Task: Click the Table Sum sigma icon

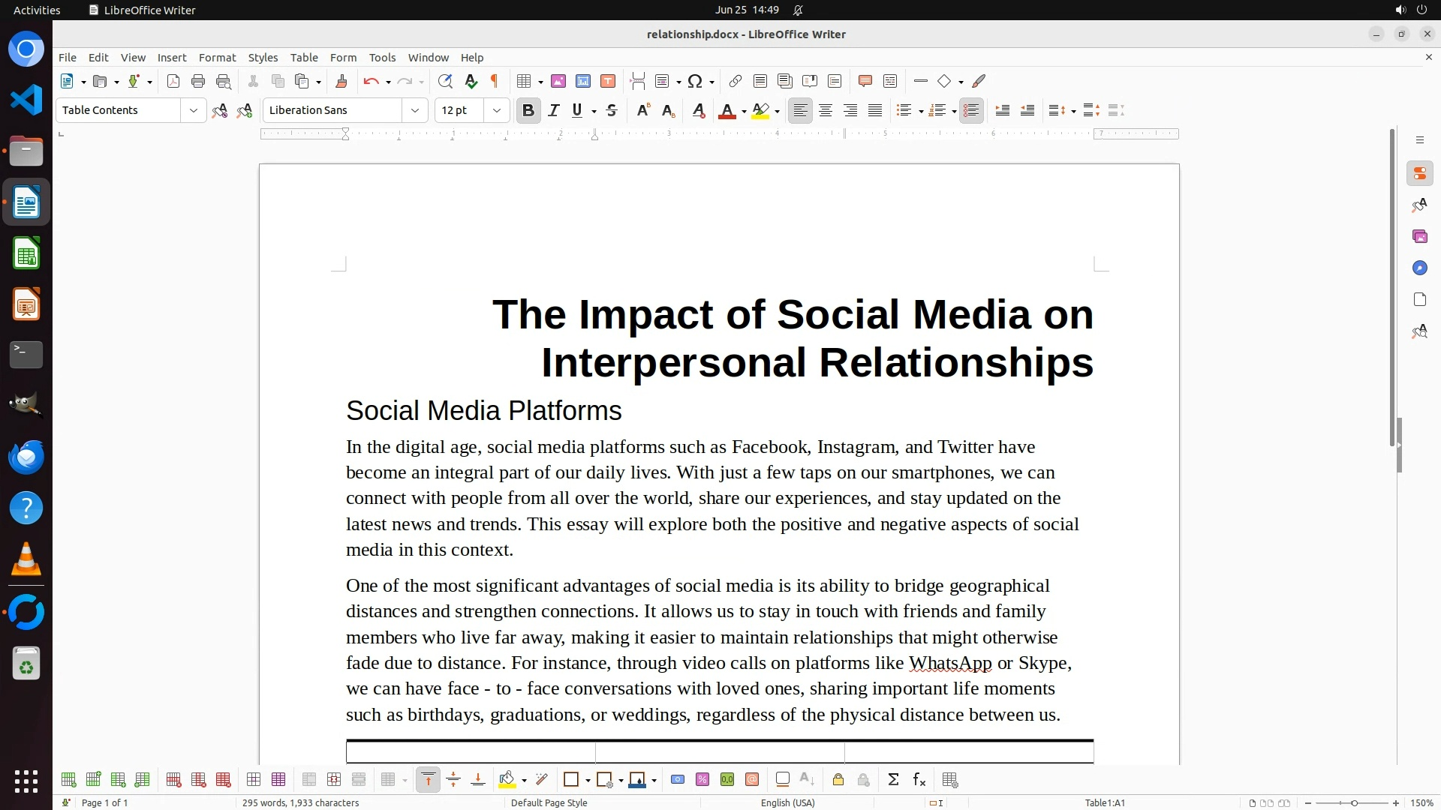Action: [893, 780]
